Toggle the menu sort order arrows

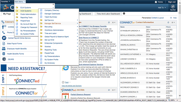pos(53,5)
